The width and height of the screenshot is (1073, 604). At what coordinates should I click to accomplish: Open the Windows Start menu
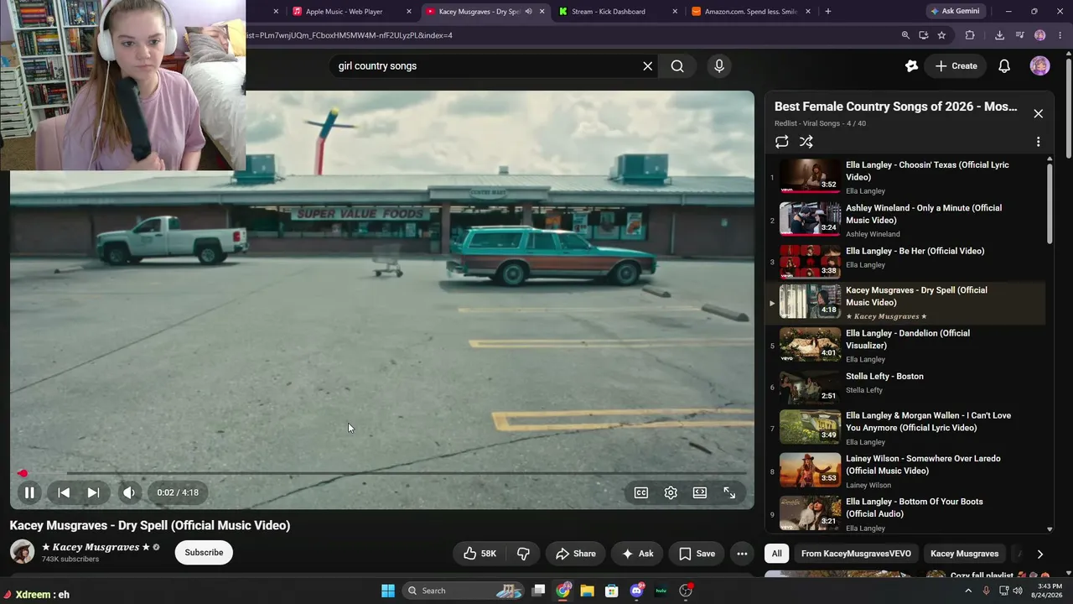click(x=388, y=591)
